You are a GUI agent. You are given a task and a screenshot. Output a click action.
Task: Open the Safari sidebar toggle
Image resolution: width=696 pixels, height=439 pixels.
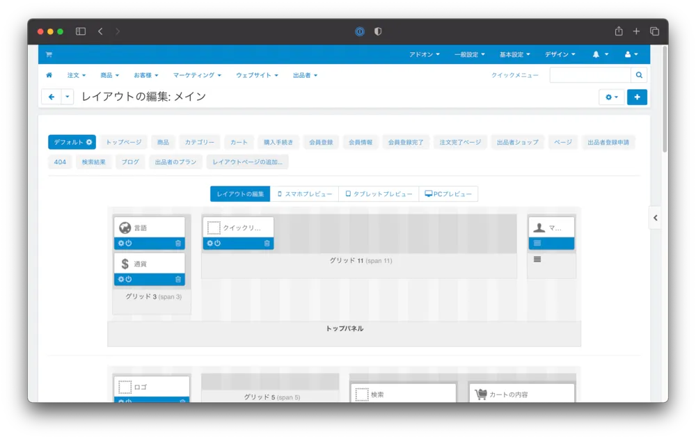tap(80, 31)
